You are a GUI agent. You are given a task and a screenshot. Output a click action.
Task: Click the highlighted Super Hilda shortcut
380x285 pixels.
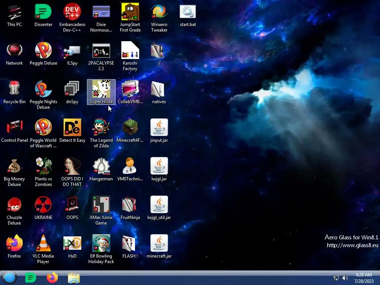point(101,92)
